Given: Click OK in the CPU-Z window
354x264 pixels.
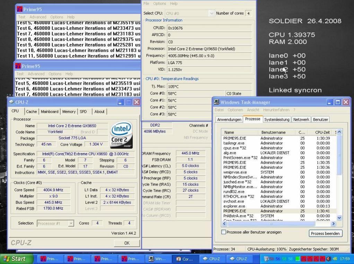Looking at the screenshot, I should coord(127,243).
